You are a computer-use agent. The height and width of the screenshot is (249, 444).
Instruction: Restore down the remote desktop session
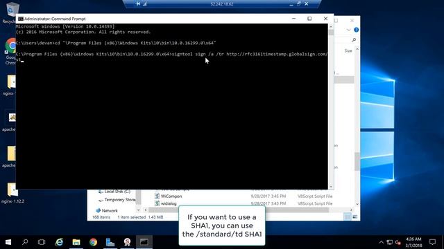[x=299, y=4]
